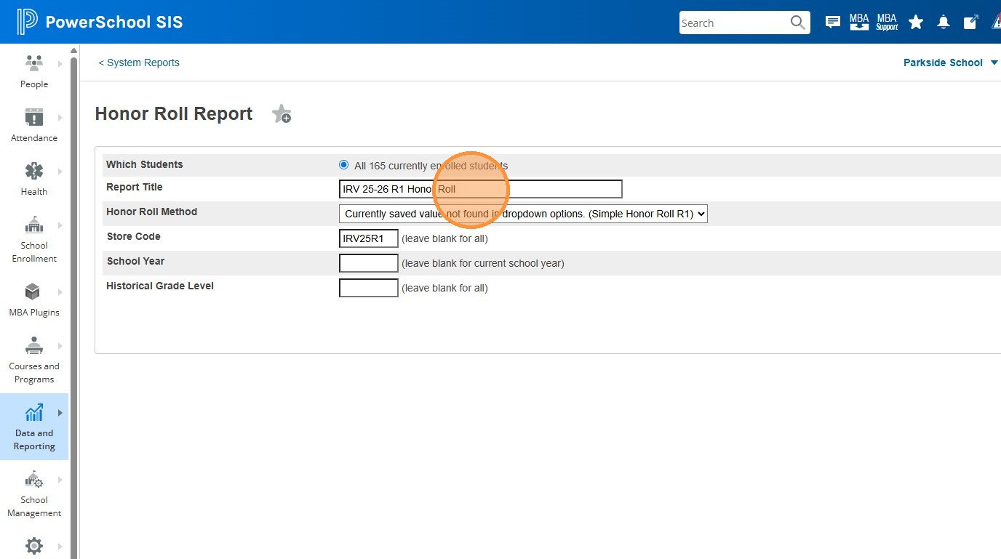
Task: Click the PowerSchool SIS logo icon
Action: coord(28,22)
